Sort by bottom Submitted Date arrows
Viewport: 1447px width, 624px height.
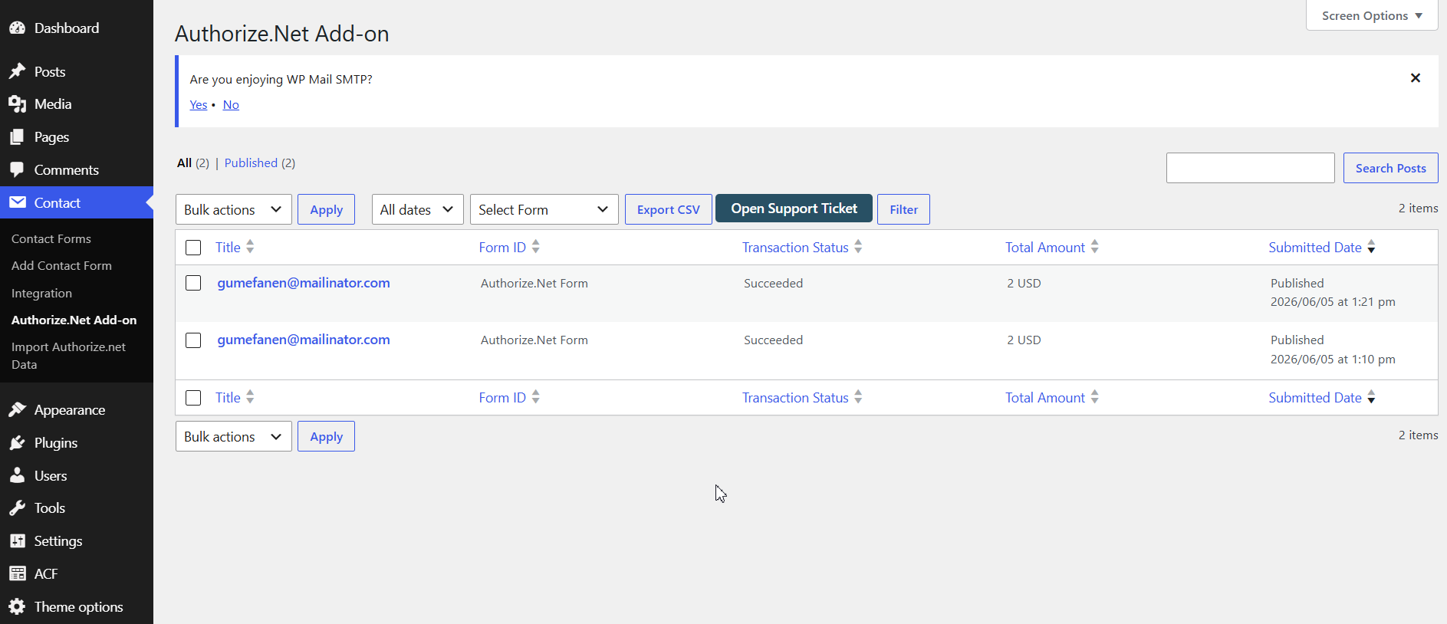click(1371, 397)
